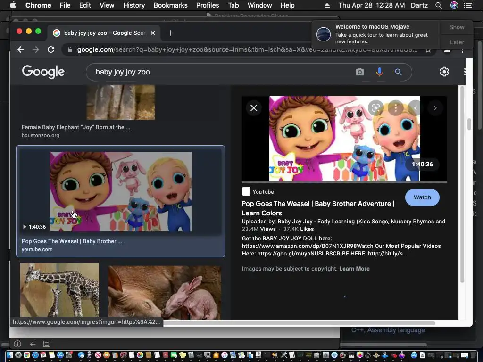Show previous image in preview
Screen dimensions: 483x362
tap(416, 108)
